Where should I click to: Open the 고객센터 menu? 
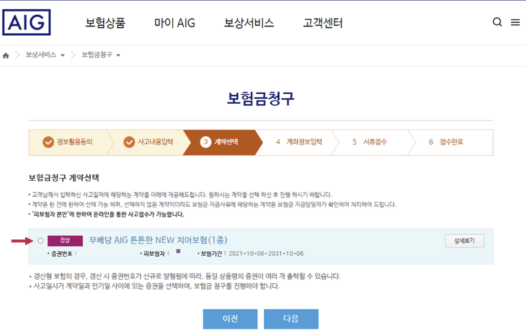pos(323,23)
